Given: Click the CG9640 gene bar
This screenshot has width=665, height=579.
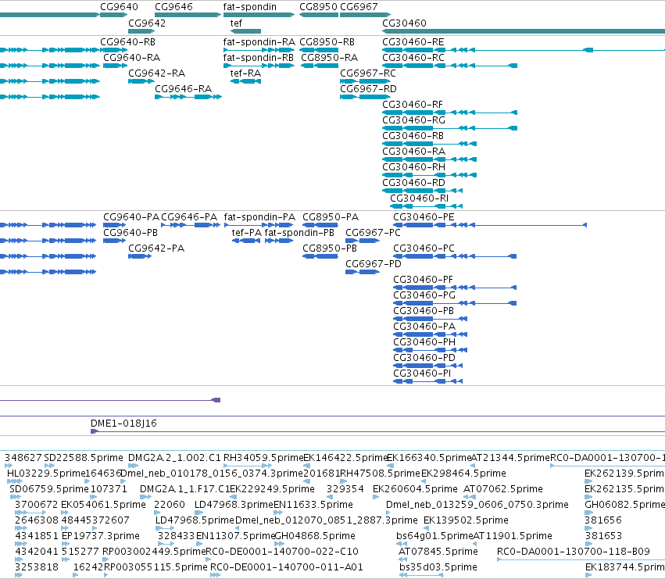Looking at the screenshot, I should tap(114, 16).
